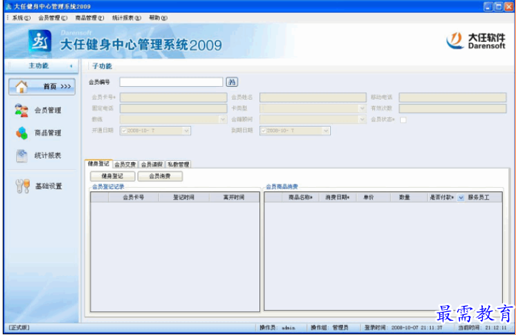The width and height of the screenshot is (519, 335).
Task: Click the 操作员 admin status bar entry
Action: 277,328
